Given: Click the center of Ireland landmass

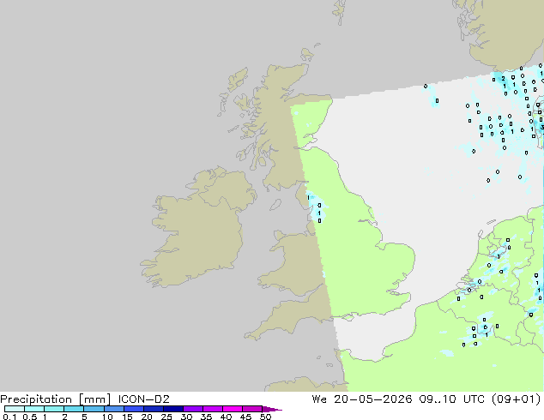Looking at the screenshot, I should [199, 229].
